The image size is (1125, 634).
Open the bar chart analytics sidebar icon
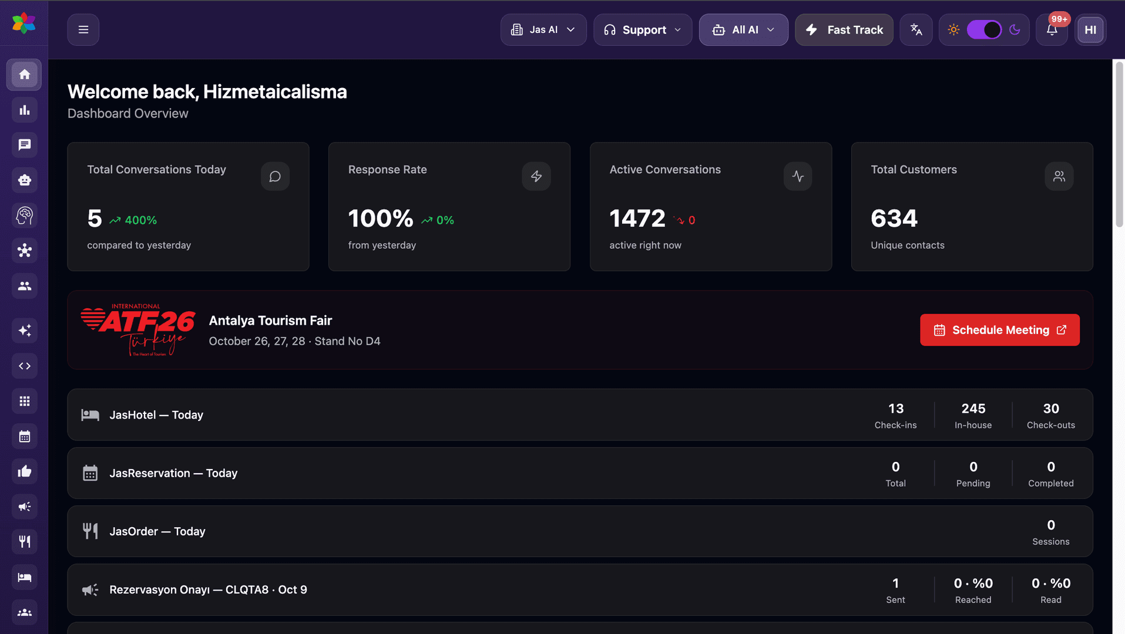(x=24, y=110)
